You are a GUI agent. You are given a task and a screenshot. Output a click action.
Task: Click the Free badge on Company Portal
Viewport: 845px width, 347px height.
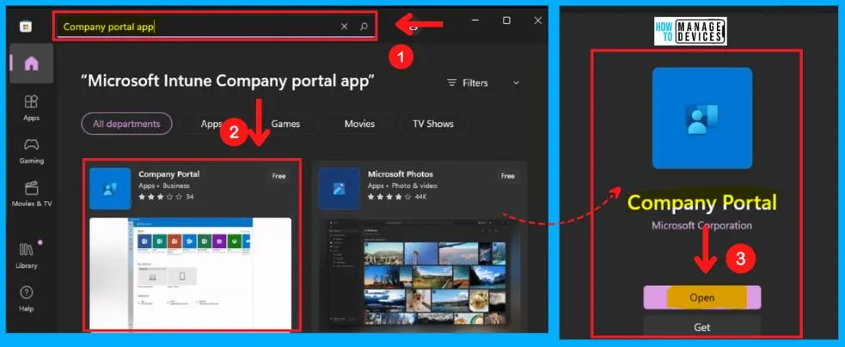coord(279,176)
